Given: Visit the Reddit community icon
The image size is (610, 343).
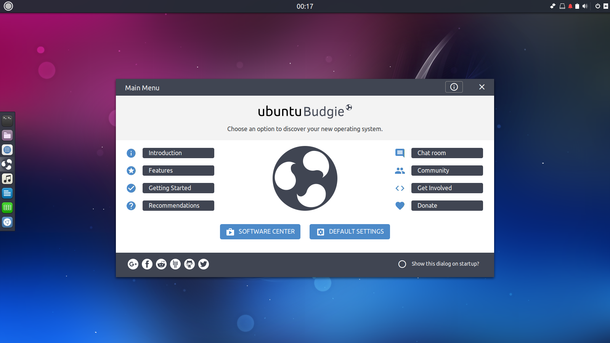Looking at the screenshot, I should tap(161, 264).
